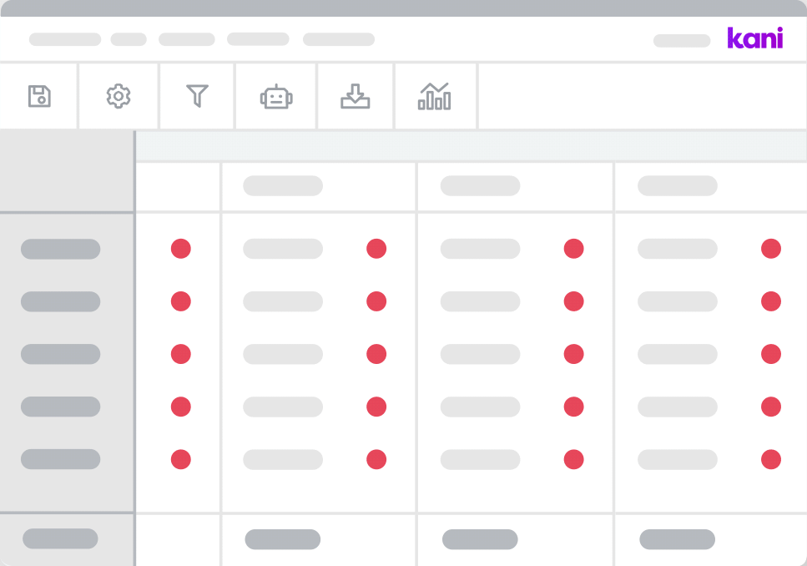Viewport: 807px width, 566px height.
Task: Click the placeholder pill left of kani logo
Action: pos(681,40)
